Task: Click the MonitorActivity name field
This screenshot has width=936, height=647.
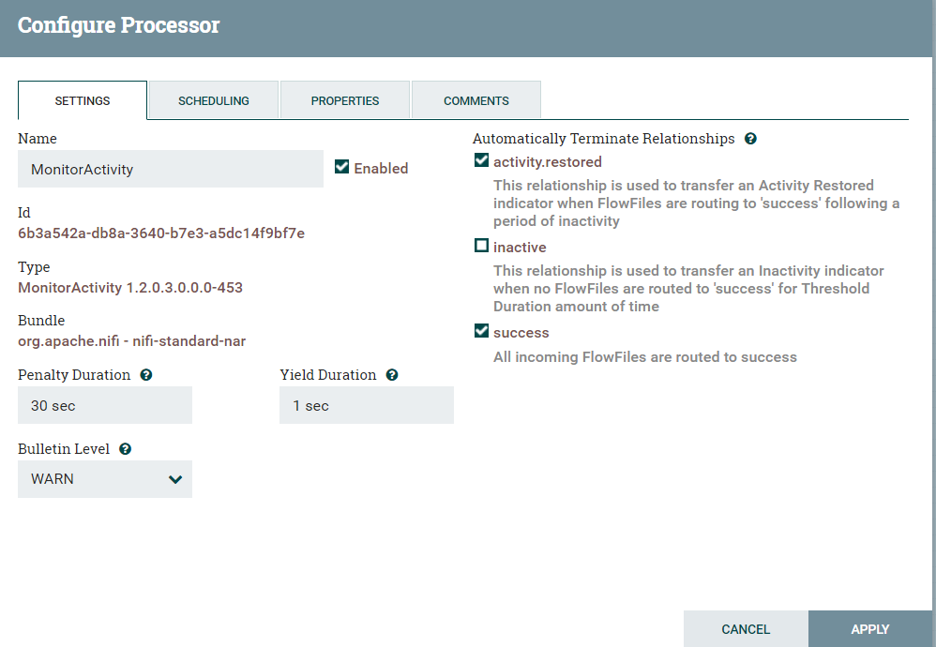Action: coord(170,169)
